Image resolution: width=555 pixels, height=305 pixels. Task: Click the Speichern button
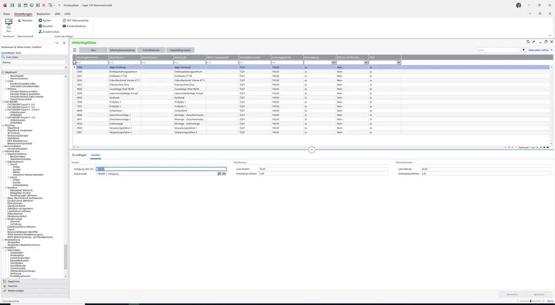(x=539, y=294)
